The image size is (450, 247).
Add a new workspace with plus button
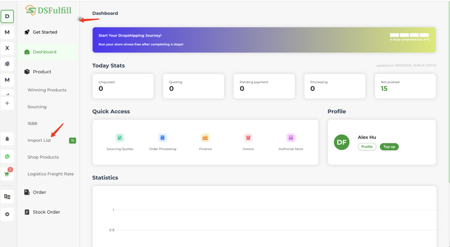point(7,103)
